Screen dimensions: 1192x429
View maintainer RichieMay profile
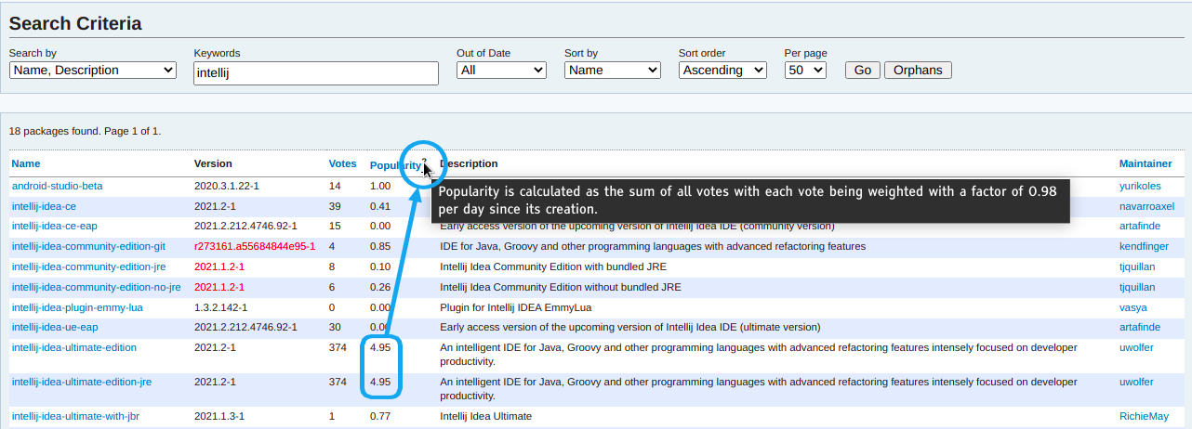(1144, 416)
